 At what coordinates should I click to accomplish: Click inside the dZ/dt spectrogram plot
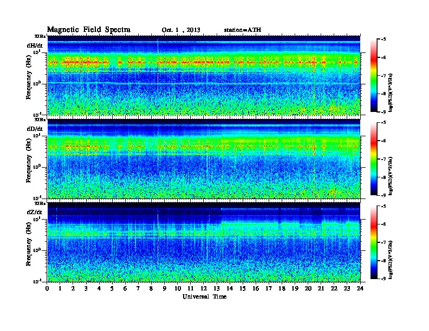coord(204,242)
